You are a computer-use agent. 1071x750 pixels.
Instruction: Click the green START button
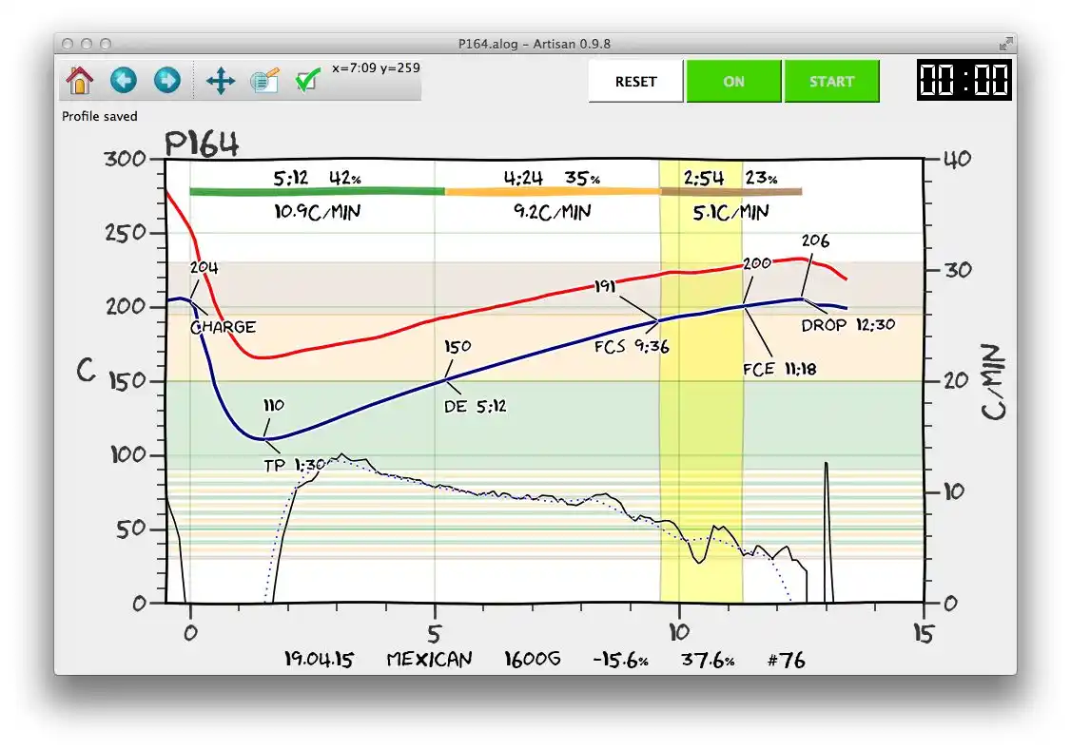[831, 81]
